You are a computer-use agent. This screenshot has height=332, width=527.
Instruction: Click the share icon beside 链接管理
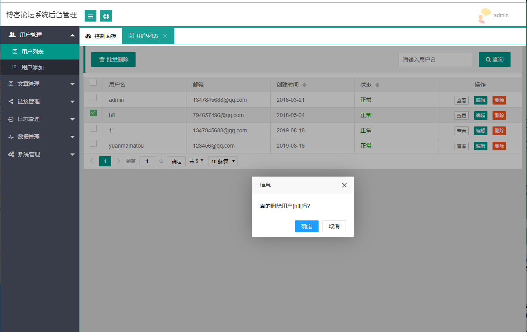[11, 101]
